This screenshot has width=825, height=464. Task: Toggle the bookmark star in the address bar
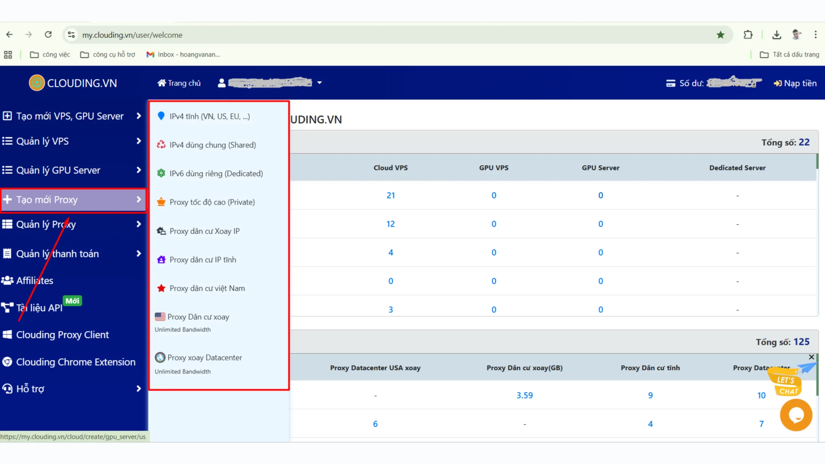[720, 35]
